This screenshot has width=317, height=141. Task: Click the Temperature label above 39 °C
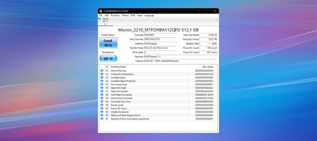108,52
